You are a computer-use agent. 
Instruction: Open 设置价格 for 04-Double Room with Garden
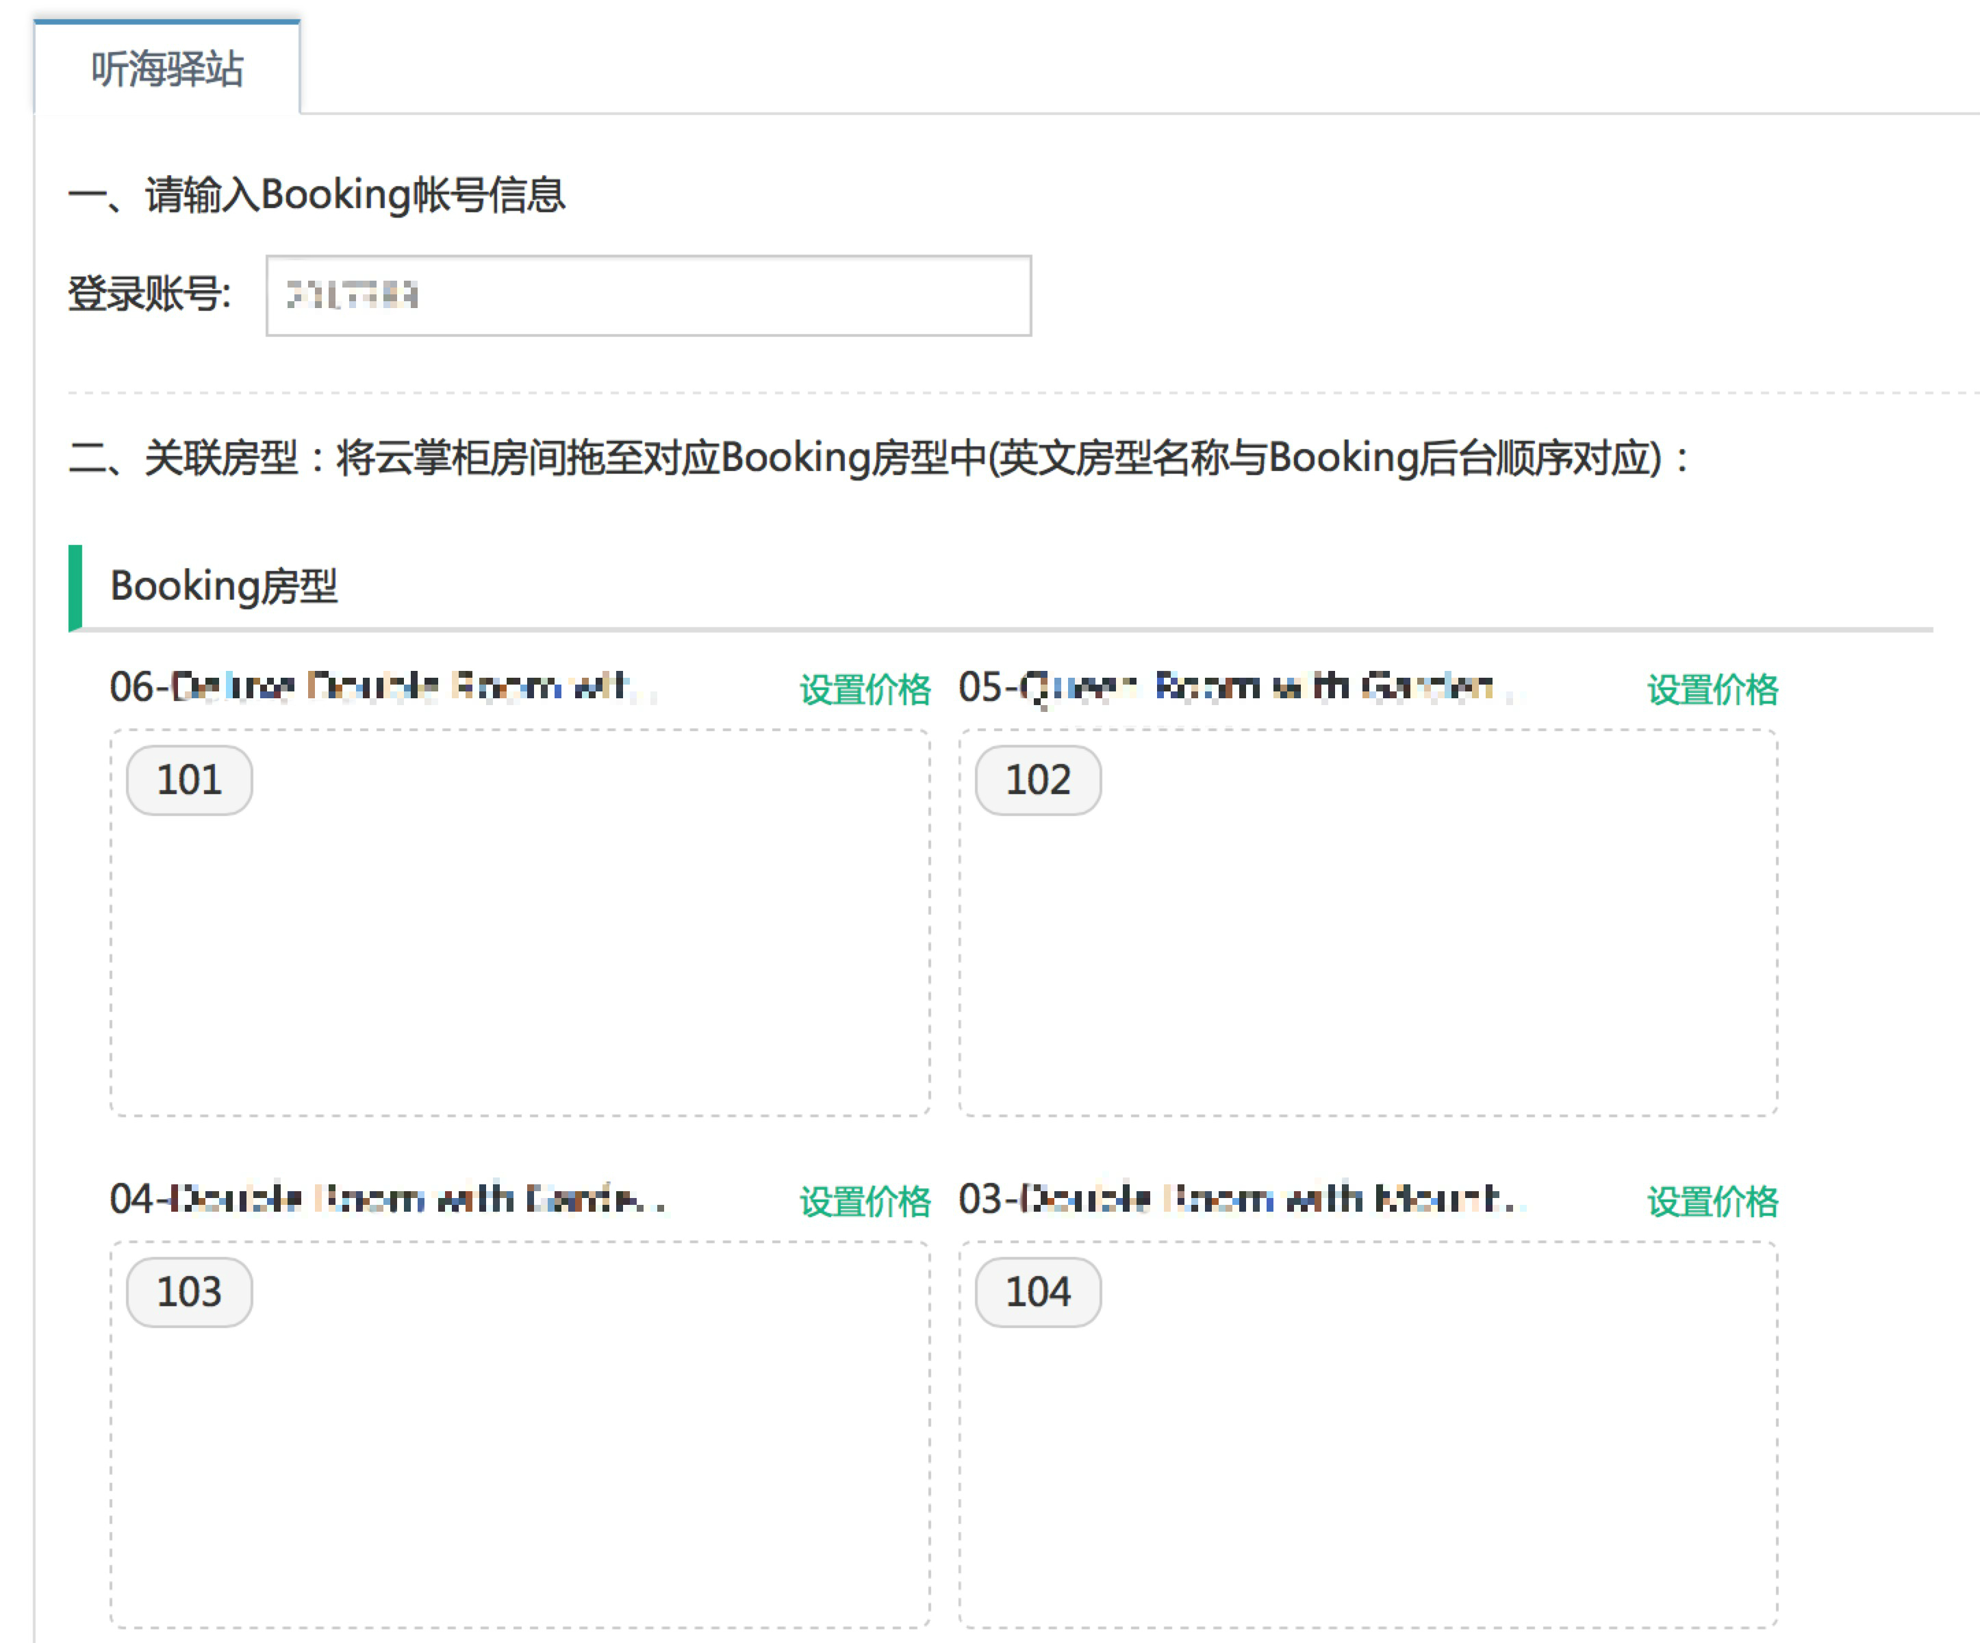[x=865, y=1201]
